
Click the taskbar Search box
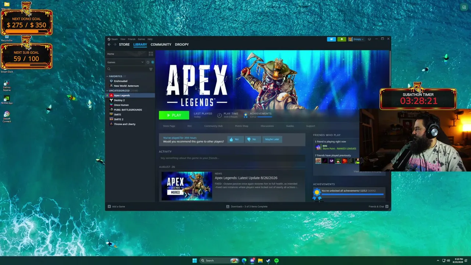coord(220,261)
